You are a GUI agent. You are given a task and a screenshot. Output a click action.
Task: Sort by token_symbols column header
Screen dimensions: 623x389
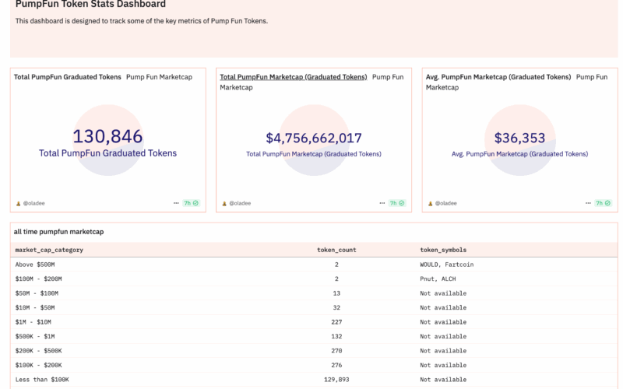(443, 250)
